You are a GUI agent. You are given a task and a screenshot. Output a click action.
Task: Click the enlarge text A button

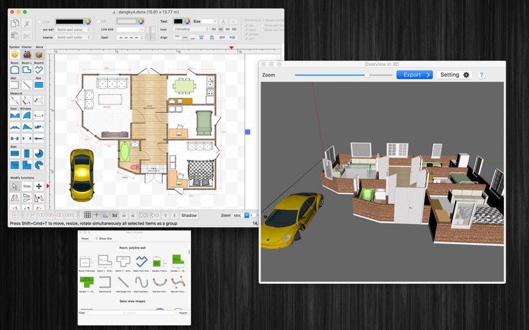click(224, 22)
